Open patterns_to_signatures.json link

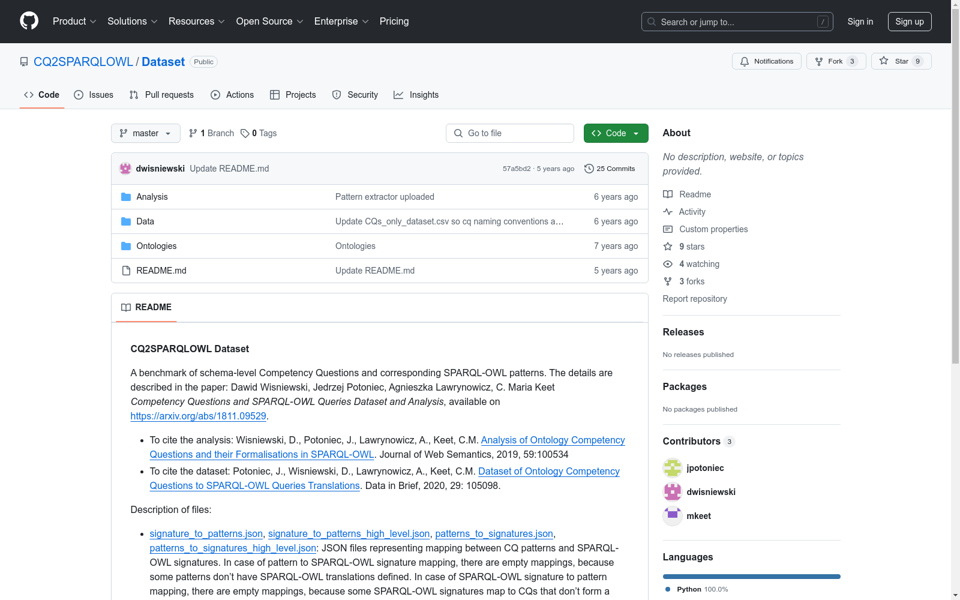pos(494,533)
